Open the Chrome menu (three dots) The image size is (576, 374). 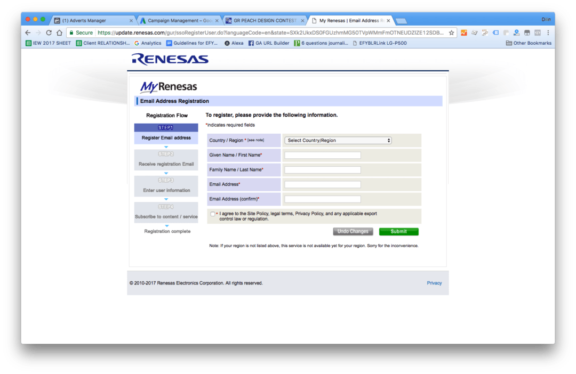547,32
